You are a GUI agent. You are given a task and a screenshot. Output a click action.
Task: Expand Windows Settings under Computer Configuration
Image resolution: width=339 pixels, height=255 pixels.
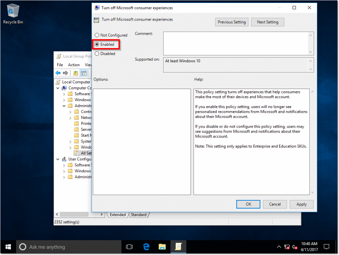[64, 100]
